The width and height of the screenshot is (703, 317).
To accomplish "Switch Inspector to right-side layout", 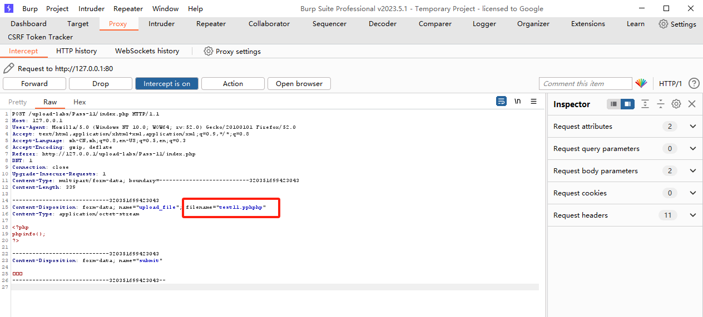I will (x=627, y=104).
